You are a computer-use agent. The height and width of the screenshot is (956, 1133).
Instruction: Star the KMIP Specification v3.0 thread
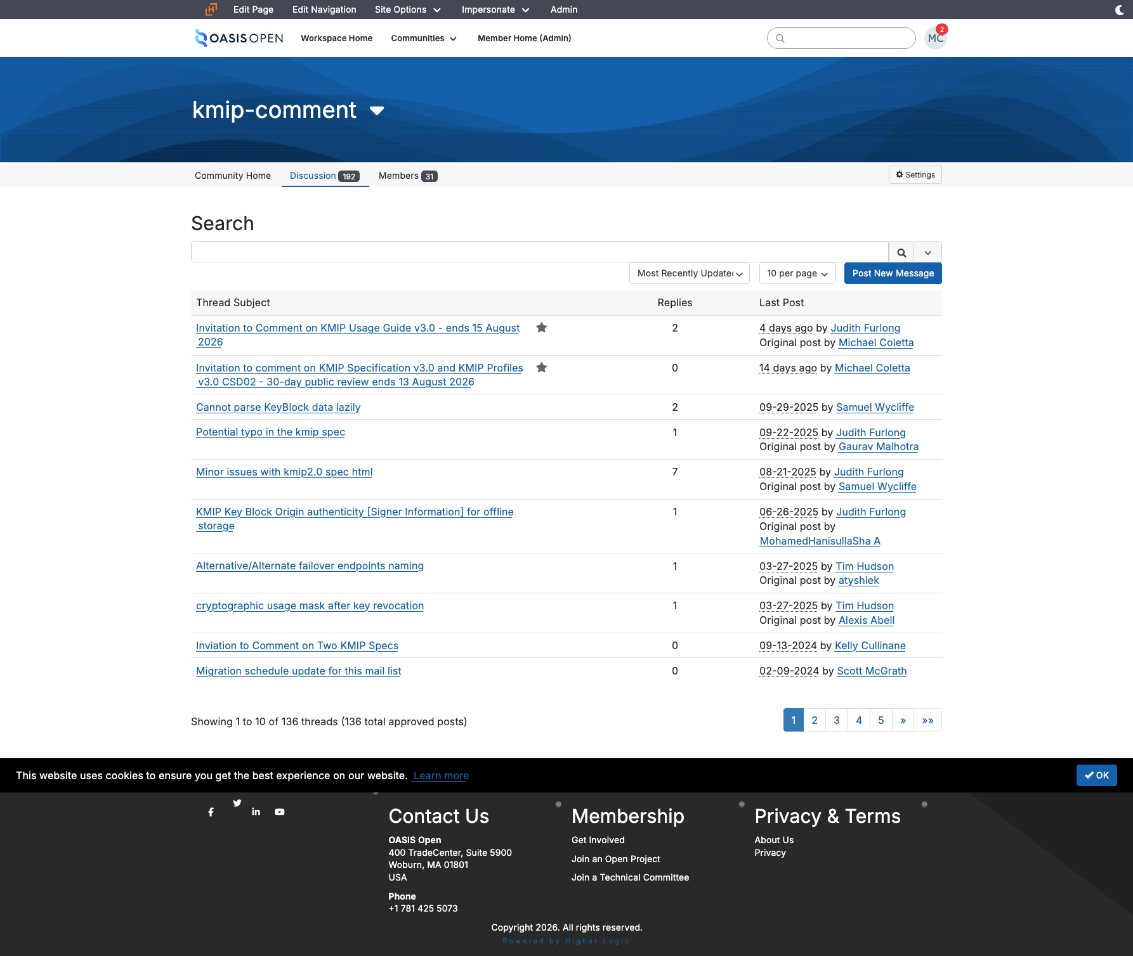[542, 368]
